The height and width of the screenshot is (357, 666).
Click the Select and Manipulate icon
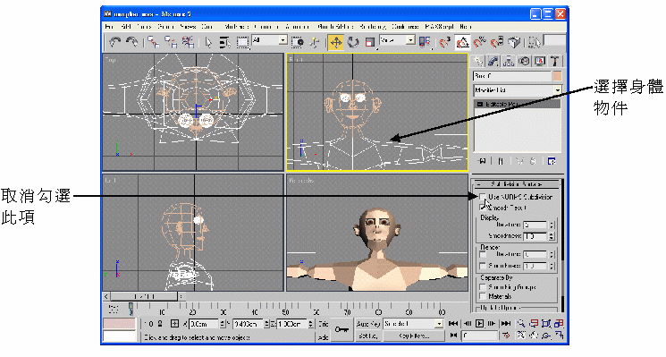pyautogui.click(x=315, y=42)
